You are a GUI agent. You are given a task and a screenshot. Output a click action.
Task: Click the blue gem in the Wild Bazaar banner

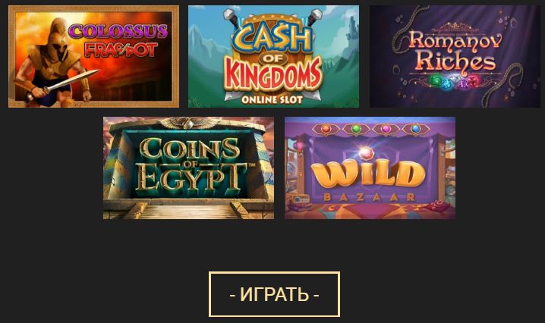pyautogui.click(x=415, y=129)
